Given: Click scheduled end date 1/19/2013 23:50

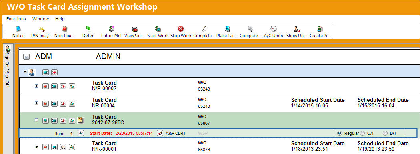Looking at the screenshot, I should coord(376,149).
